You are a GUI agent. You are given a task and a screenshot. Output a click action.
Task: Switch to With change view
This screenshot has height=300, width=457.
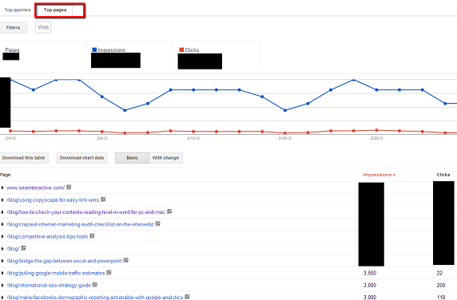coord(166,158)
